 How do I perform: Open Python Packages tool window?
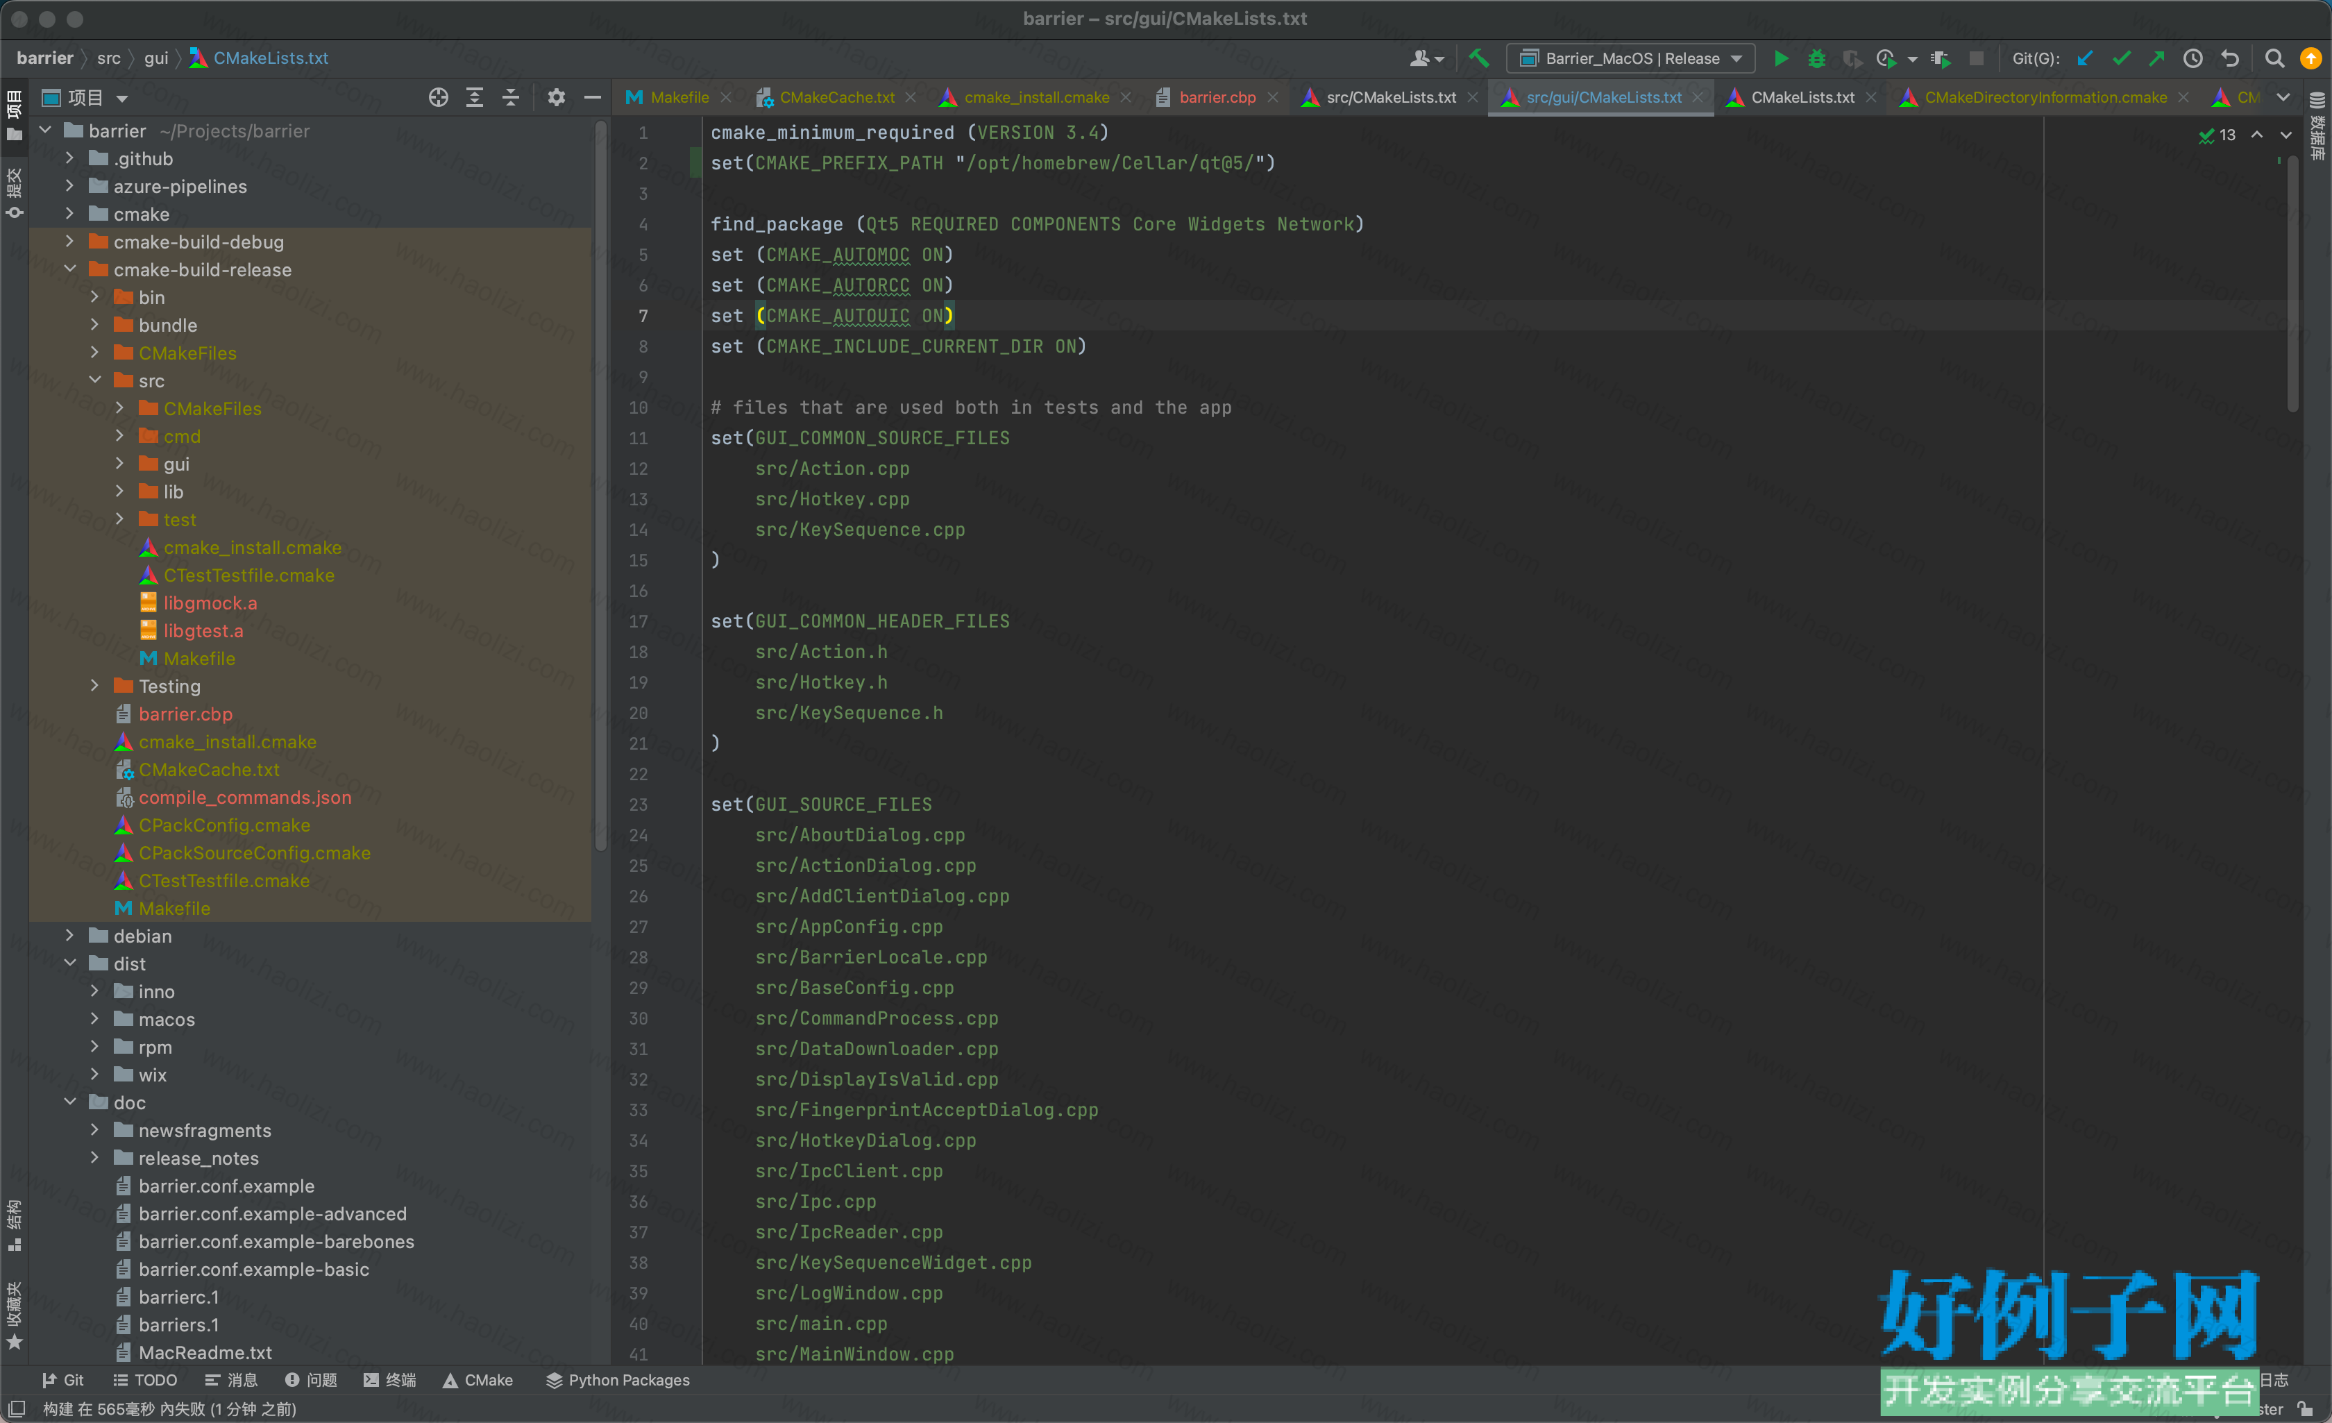click(618, 1379)
